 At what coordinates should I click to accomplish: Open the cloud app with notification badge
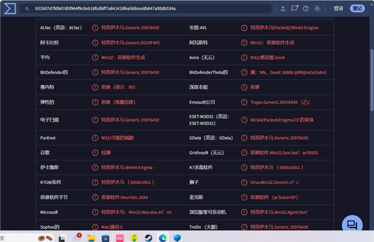pos(77,237)
